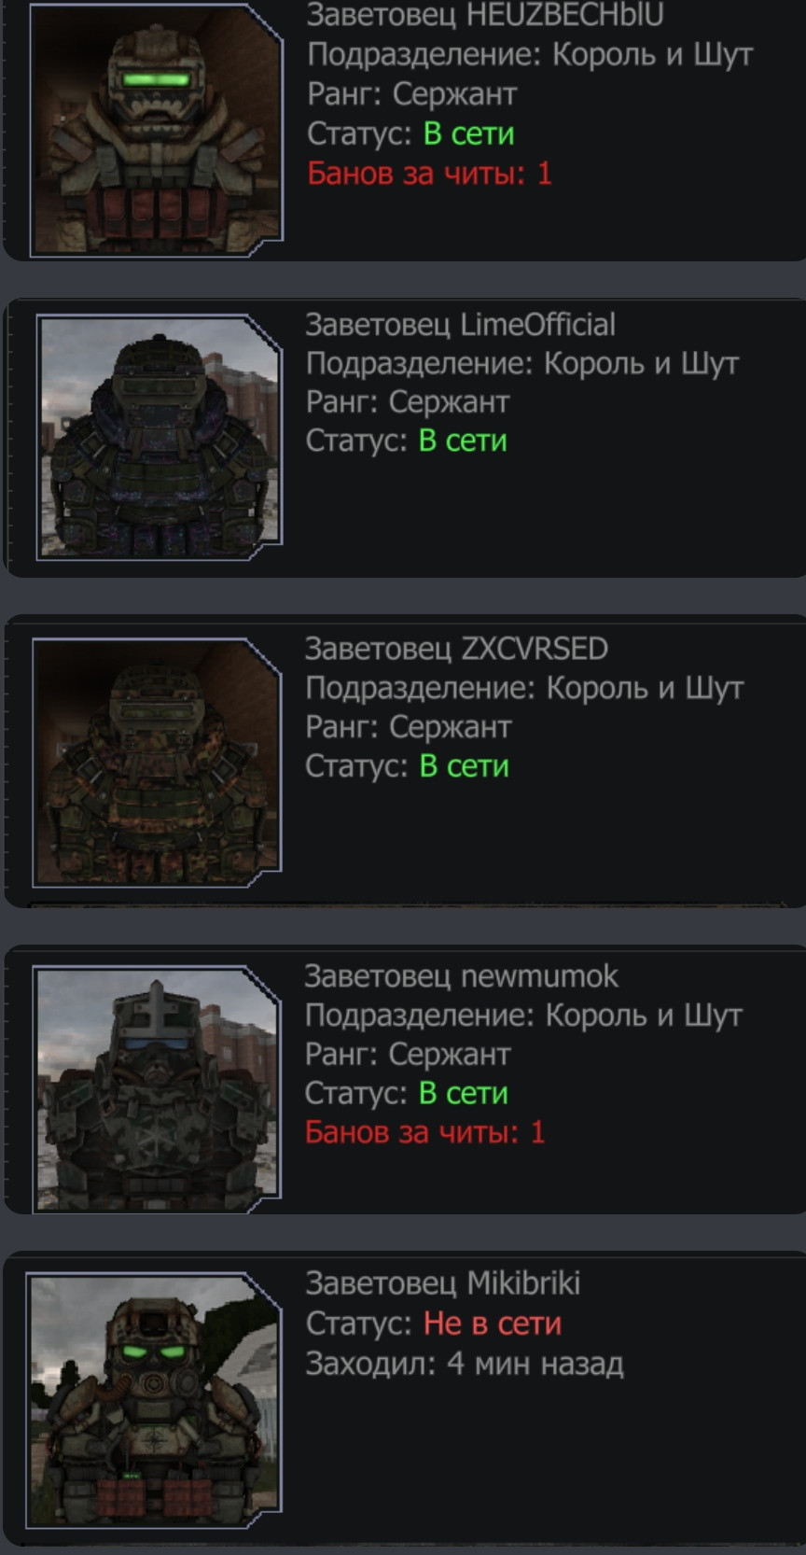
Task: Select the Заветовец newmumok name
Action: (462, 975)
